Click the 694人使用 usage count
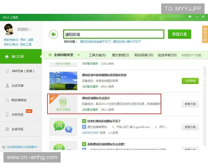The image size is (208, 166). [107, 86]
